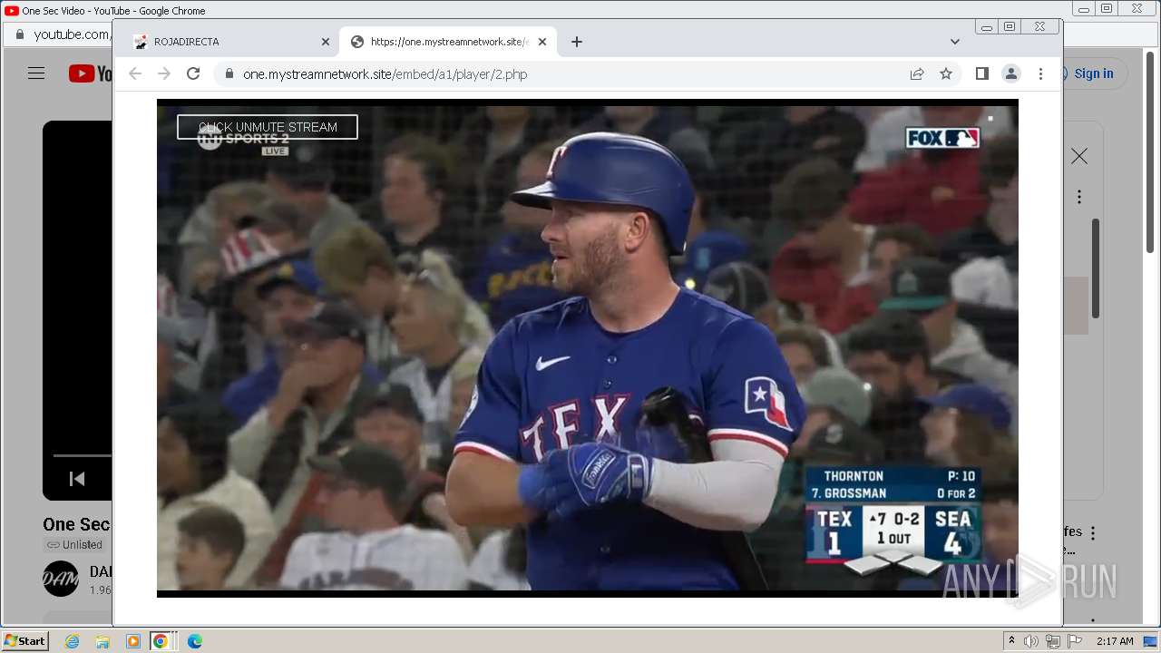Open media player taskbar icon
Viewport: 1161px width, 653px height.
(133, 641)
